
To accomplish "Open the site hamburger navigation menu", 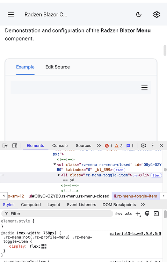I will (x=11, y=15).
